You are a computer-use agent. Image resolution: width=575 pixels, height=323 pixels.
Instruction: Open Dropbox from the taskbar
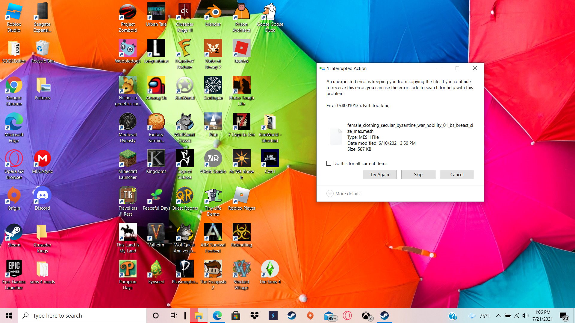tap(254, 316)
